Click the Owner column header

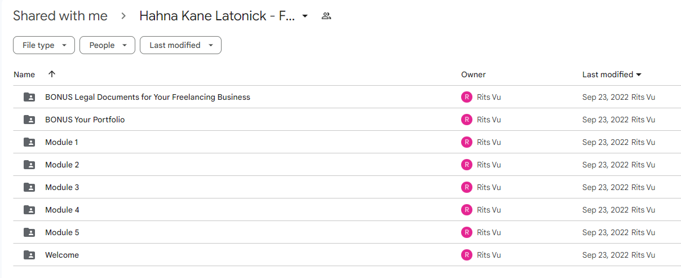pos(473,74)
